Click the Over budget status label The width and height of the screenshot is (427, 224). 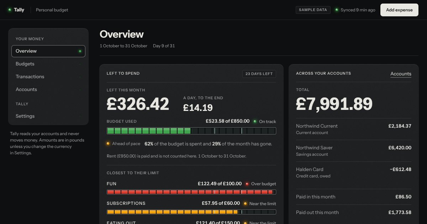263,184
